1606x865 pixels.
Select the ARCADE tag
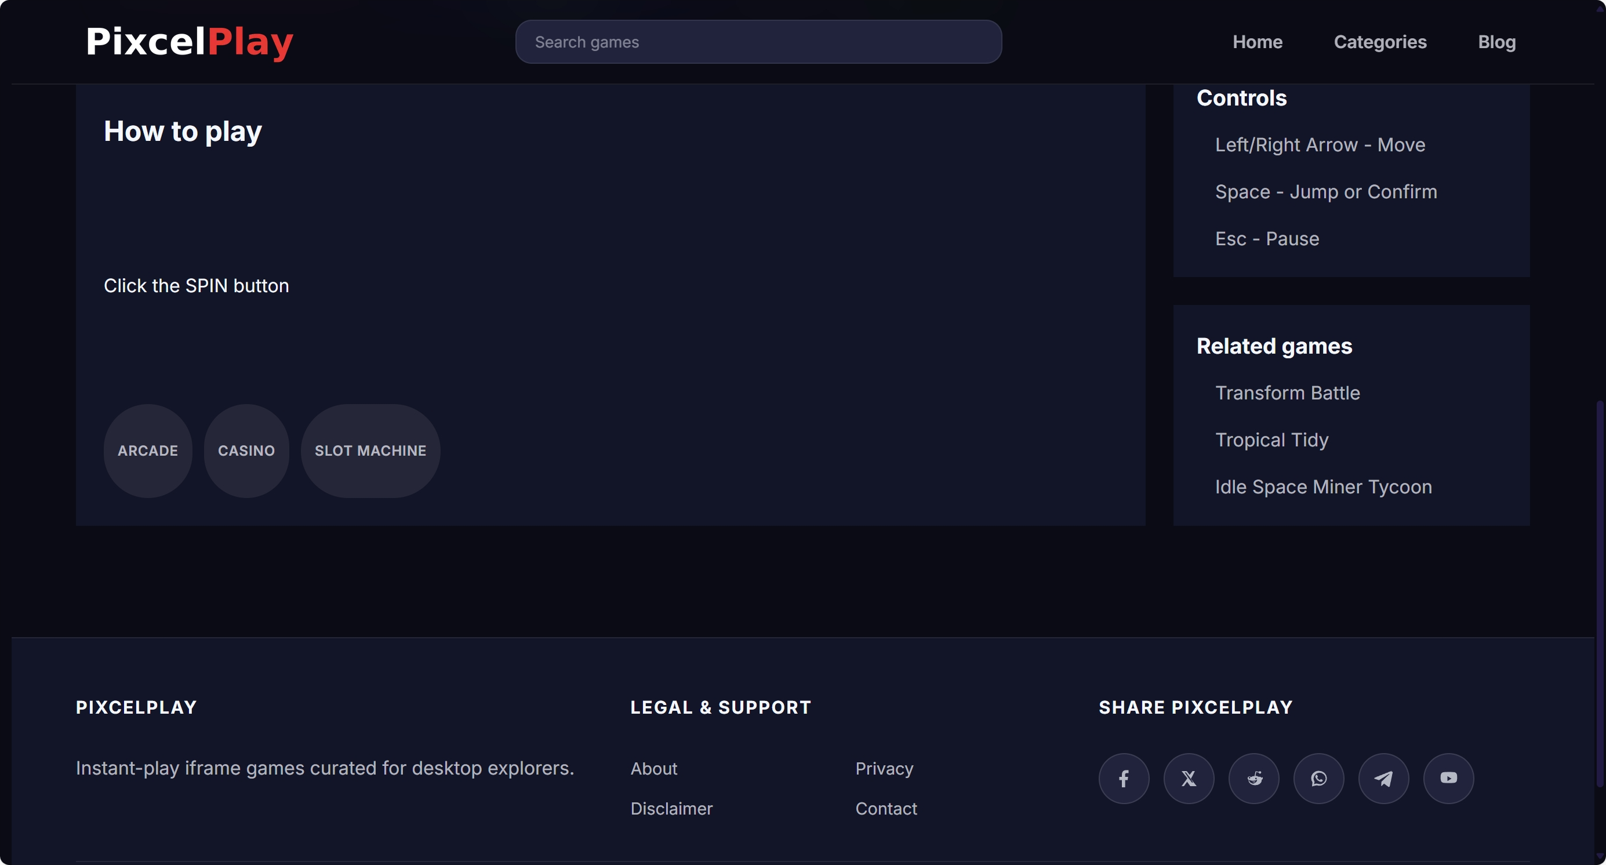(x=148, y=450)
